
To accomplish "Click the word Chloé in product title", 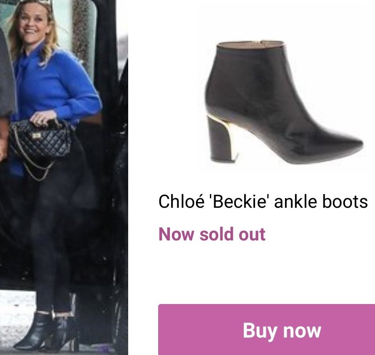I will [x=182, y=201].
